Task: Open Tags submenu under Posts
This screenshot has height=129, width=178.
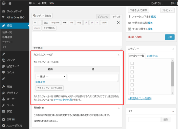Action: [x=4, y=47]
